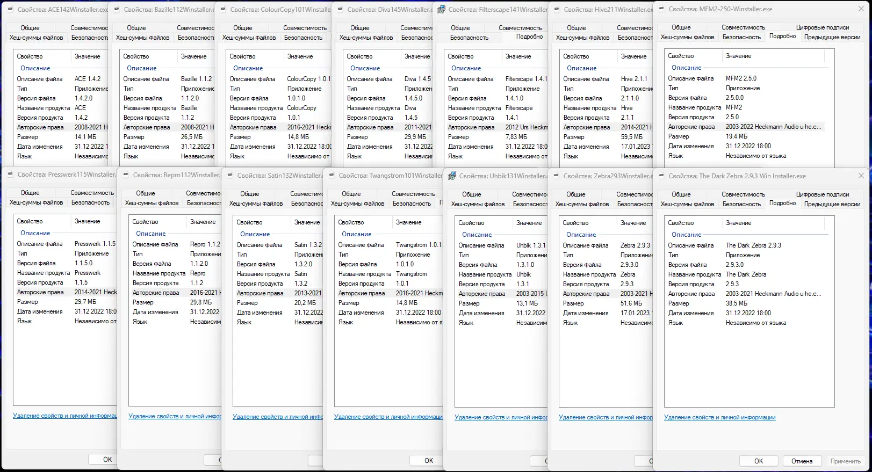Click Применить in The Dark Zebra window

[846, 461]
